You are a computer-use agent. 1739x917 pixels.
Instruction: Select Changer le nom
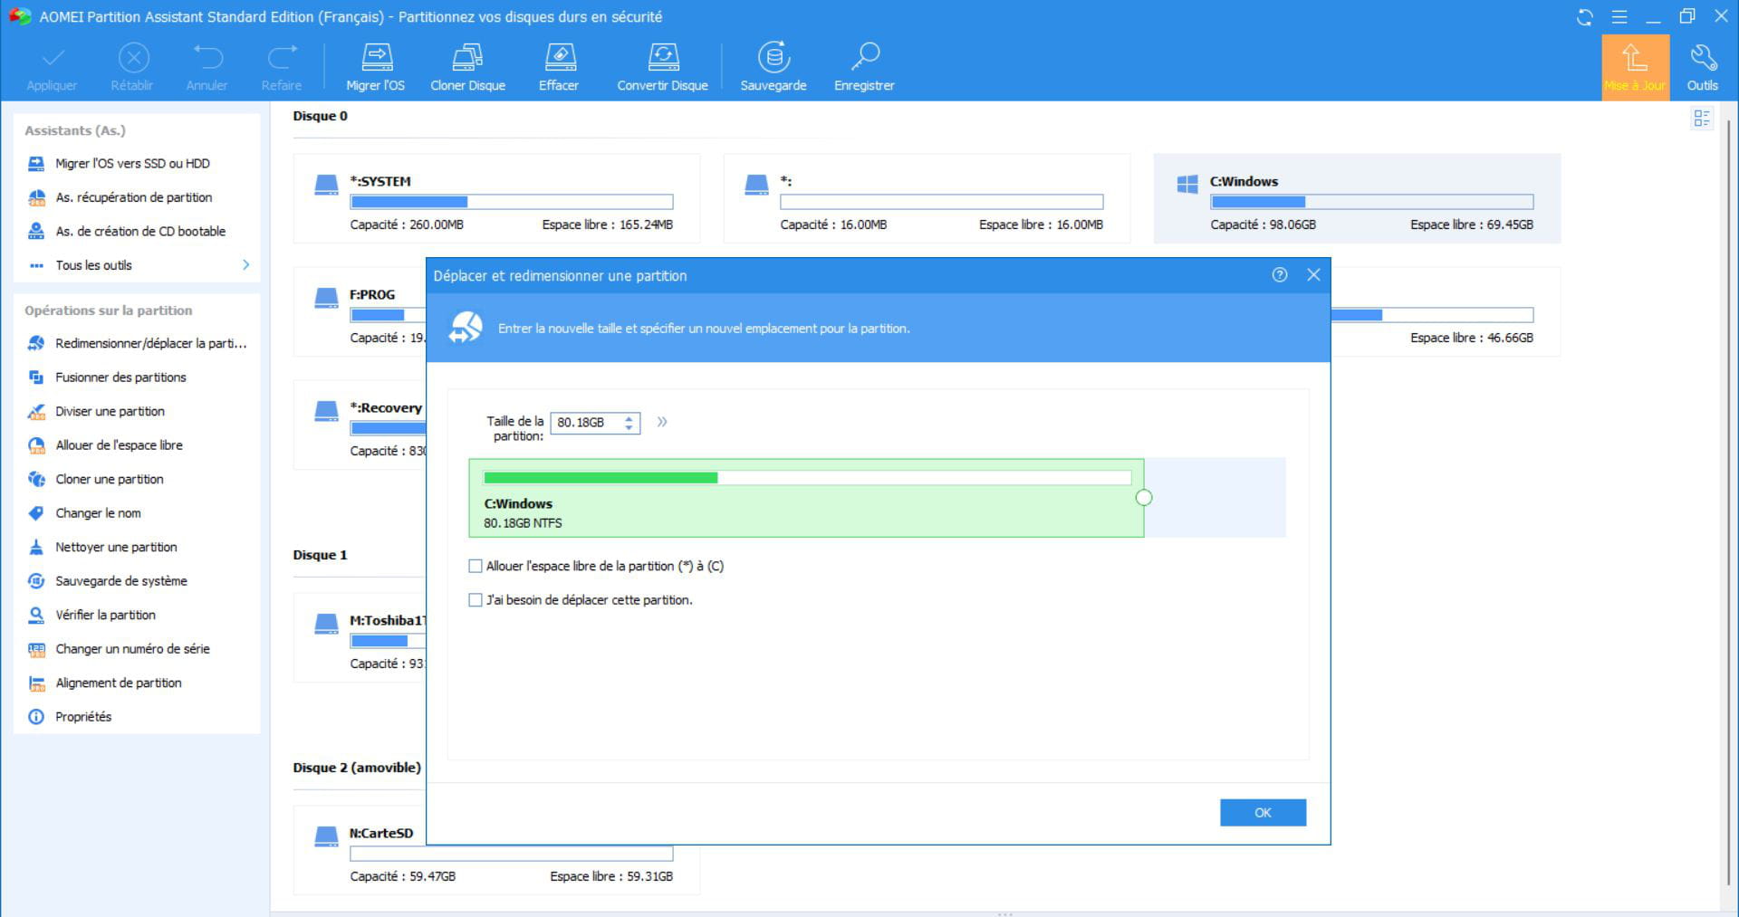[x=98, y=513]
